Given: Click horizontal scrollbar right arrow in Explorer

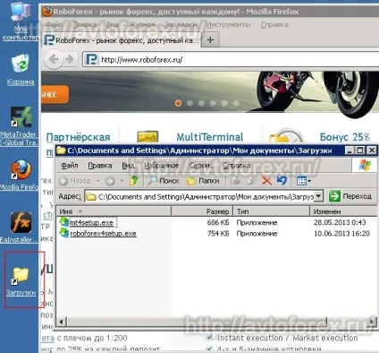Looking at the screenshot, I should coord(371,322).
